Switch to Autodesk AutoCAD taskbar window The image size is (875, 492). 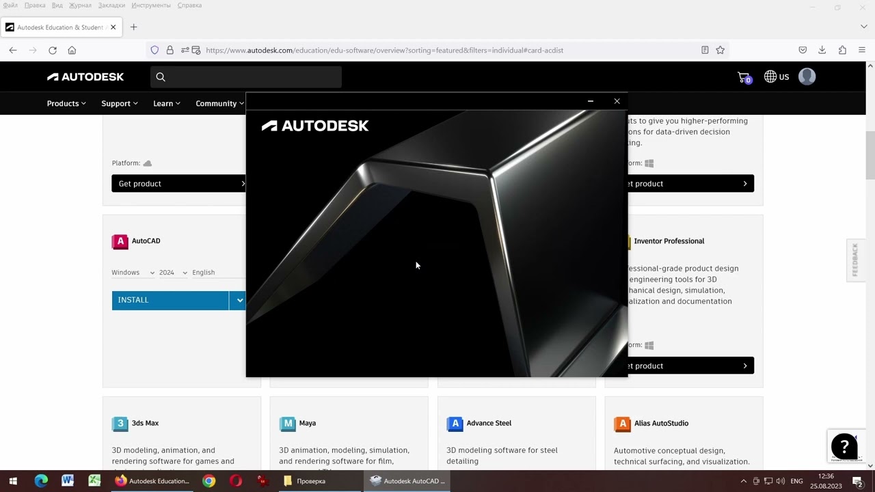[407, 481]
